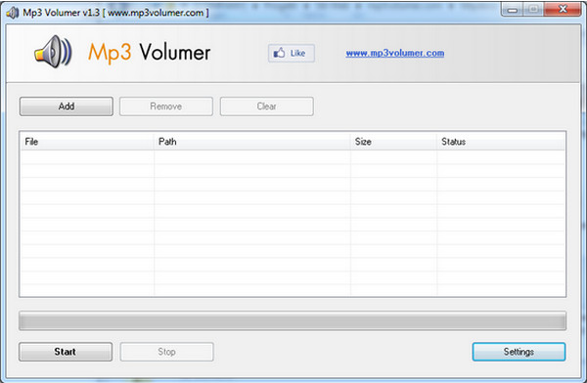This screenshot has width=587, height=383.
Task: Click the Start button
Action: [66, 352]
